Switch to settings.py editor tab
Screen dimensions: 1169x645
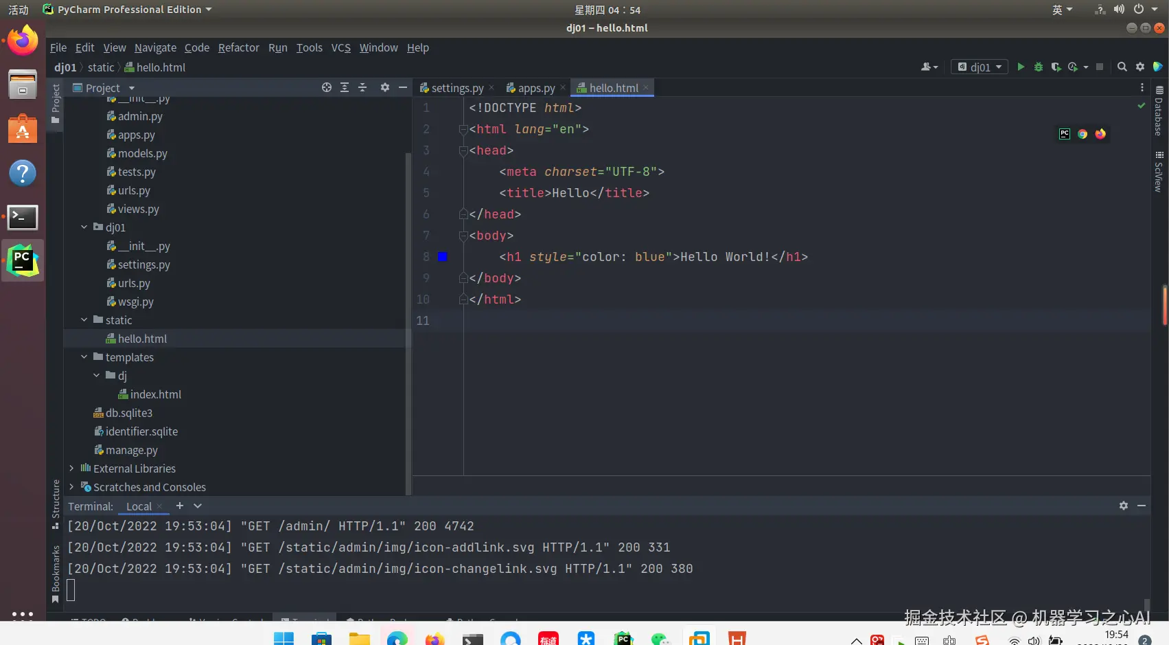click(456, 88)
